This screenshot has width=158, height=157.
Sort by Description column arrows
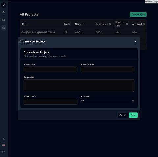coord(110,24)
